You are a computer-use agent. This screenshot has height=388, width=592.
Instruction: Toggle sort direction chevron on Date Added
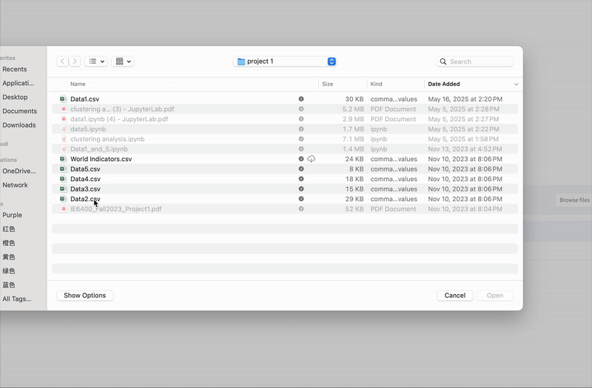(516, 84)
